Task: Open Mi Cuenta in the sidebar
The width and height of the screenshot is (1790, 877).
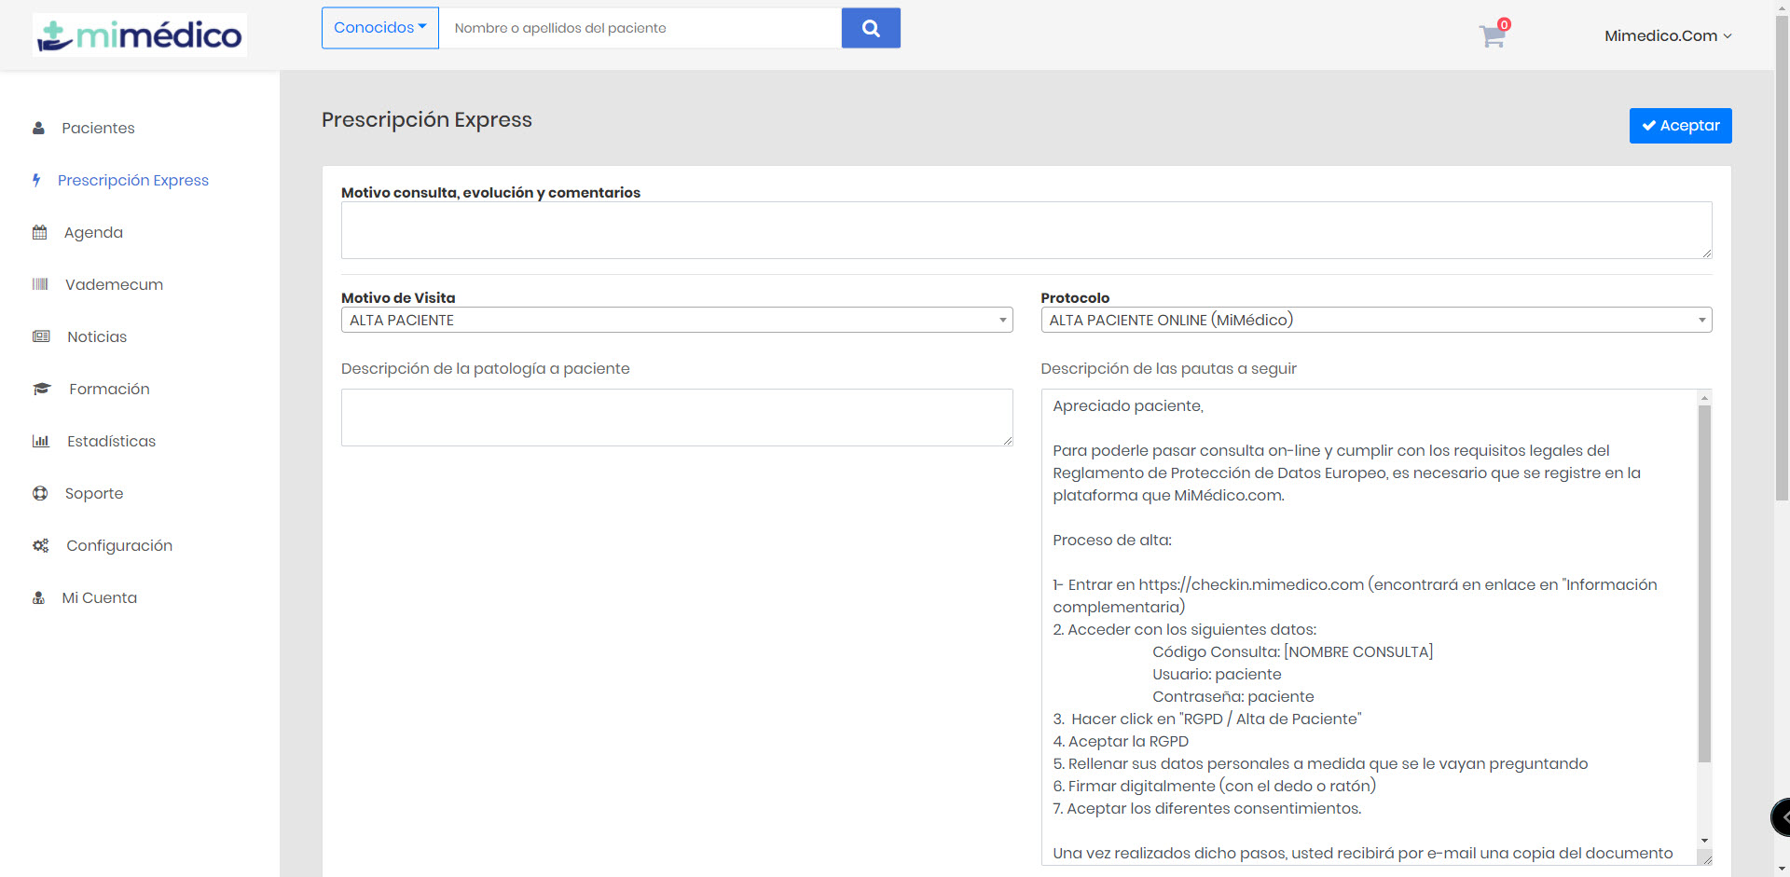Action: [x=99, y=597]
